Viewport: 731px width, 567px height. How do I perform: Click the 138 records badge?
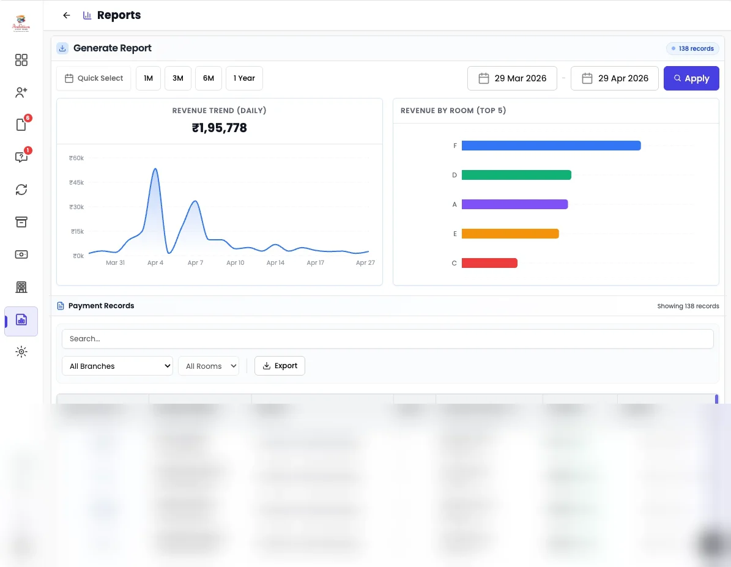pyautogui.click(x=692, y=48)
